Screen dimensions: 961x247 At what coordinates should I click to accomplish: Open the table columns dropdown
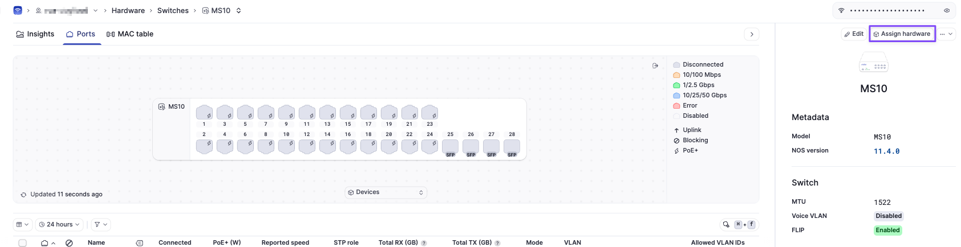[22, 225]
